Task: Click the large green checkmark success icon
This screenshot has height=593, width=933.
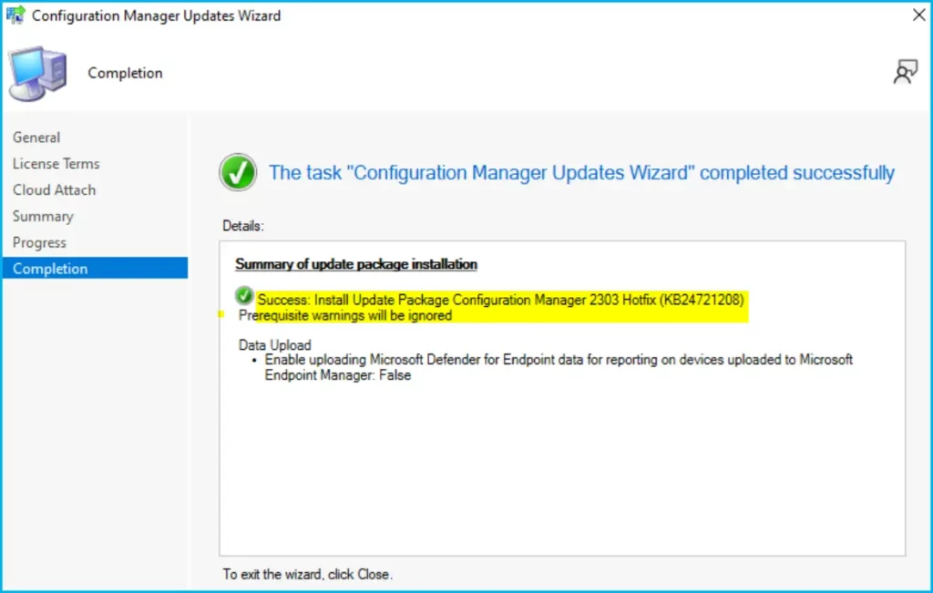Action: pos(238,172)
